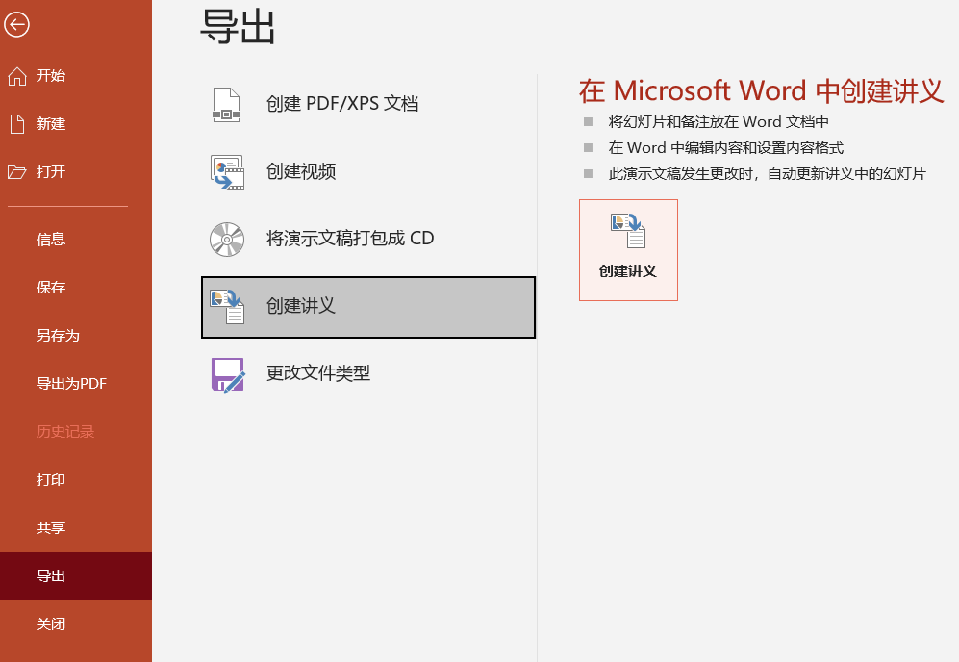Click the 导出 page heading
959x662 pixels.
pos(238,27)
